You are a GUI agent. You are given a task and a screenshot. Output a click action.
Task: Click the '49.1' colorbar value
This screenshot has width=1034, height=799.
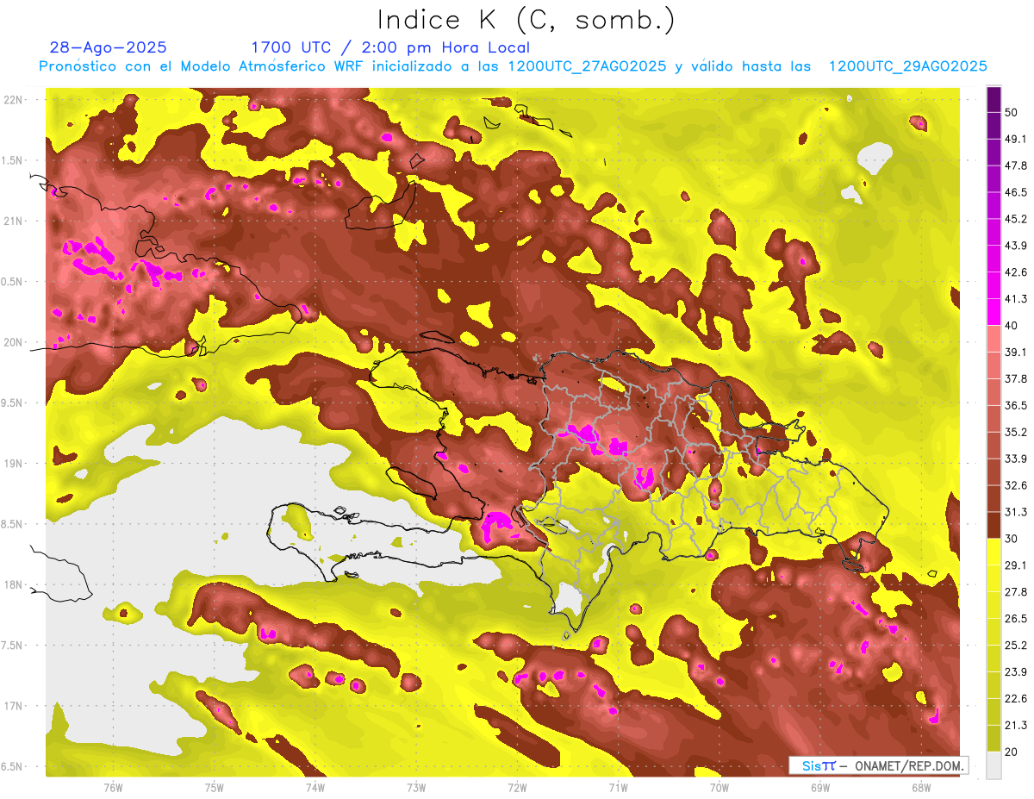[1016, 140]
